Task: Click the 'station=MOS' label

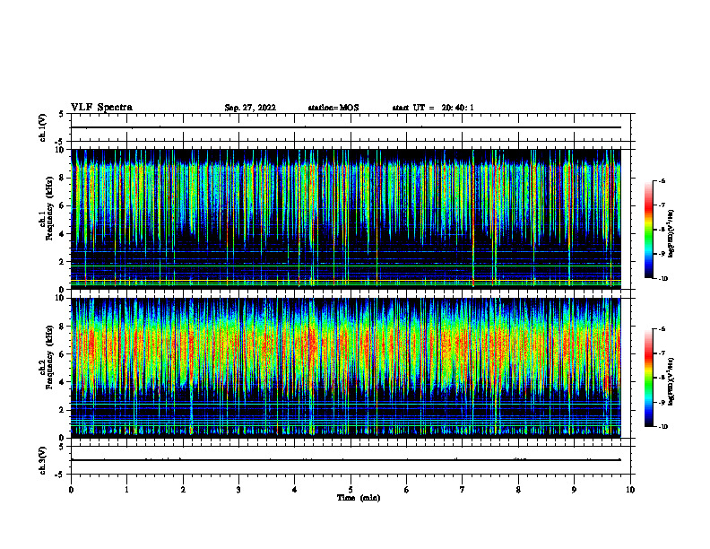Action: click(333, 108)
